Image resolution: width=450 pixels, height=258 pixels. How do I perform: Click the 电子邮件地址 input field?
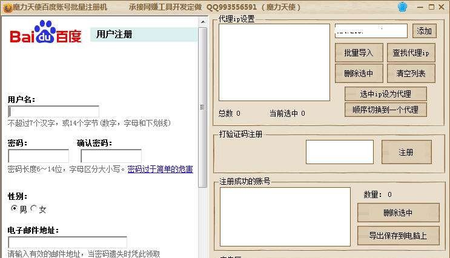67,242
